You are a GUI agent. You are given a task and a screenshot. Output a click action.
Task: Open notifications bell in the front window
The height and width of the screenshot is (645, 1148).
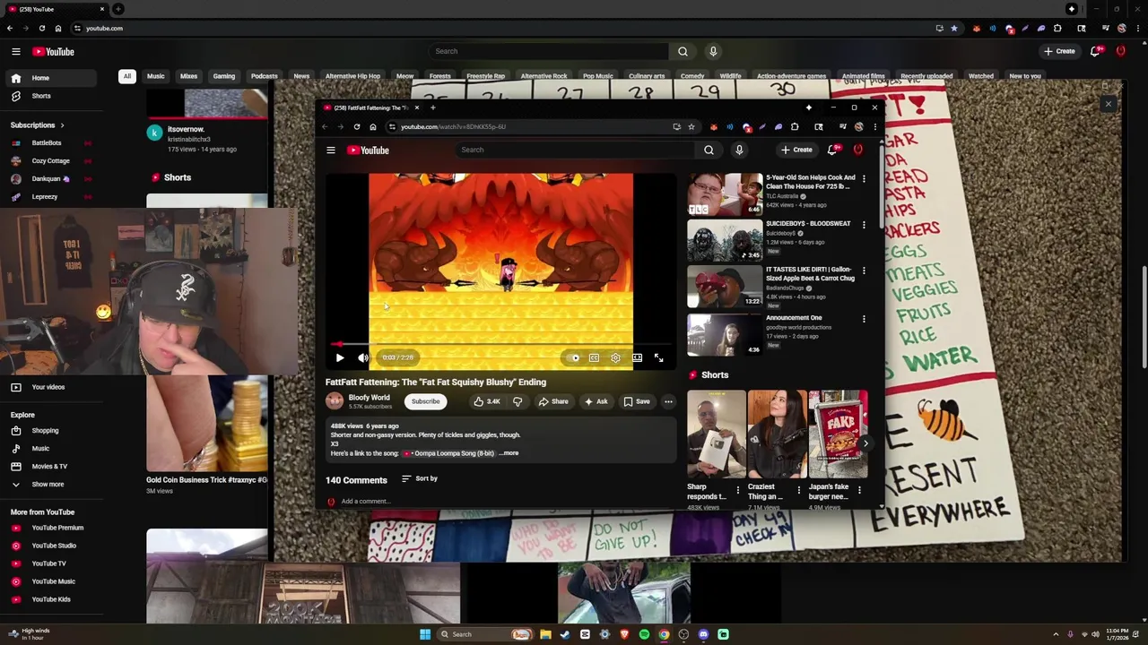[x=832, y=150]
